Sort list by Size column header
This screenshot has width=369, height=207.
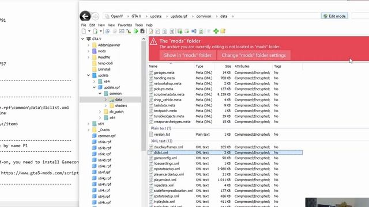tap(224, 67)
